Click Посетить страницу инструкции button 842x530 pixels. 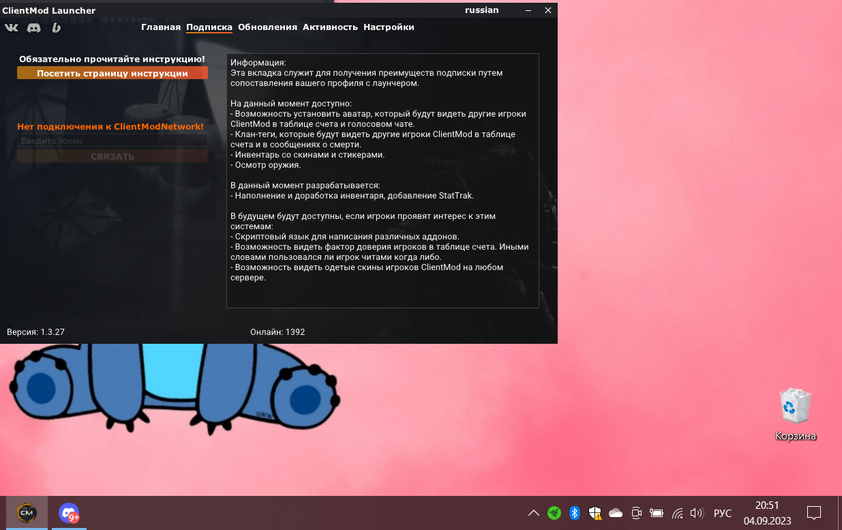pos(112,73)
